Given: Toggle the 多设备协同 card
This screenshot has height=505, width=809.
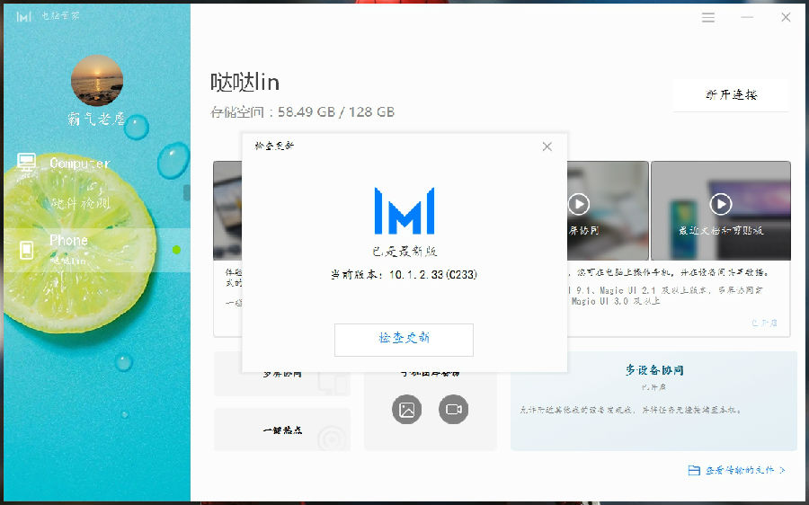Looking at the screenshot, I should tap(653, 400).
